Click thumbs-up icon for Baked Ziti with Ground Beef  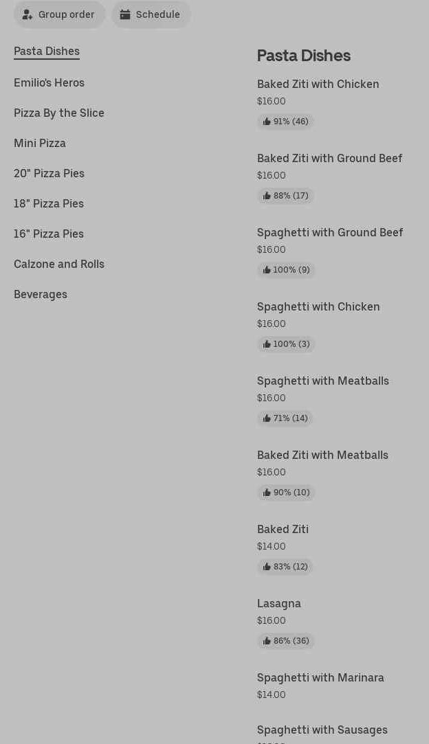point(267,196)
